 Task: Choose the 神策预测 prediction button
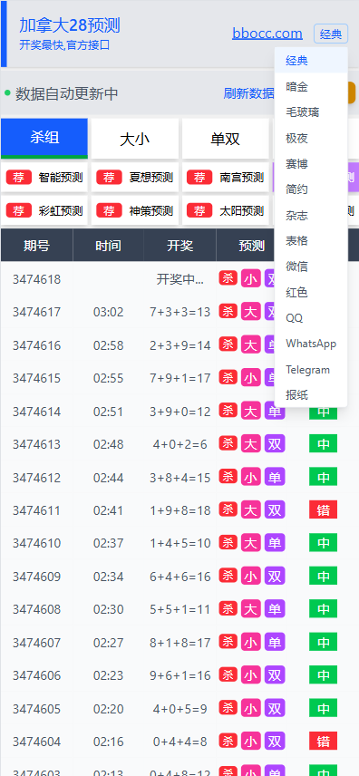pos(135,211)
